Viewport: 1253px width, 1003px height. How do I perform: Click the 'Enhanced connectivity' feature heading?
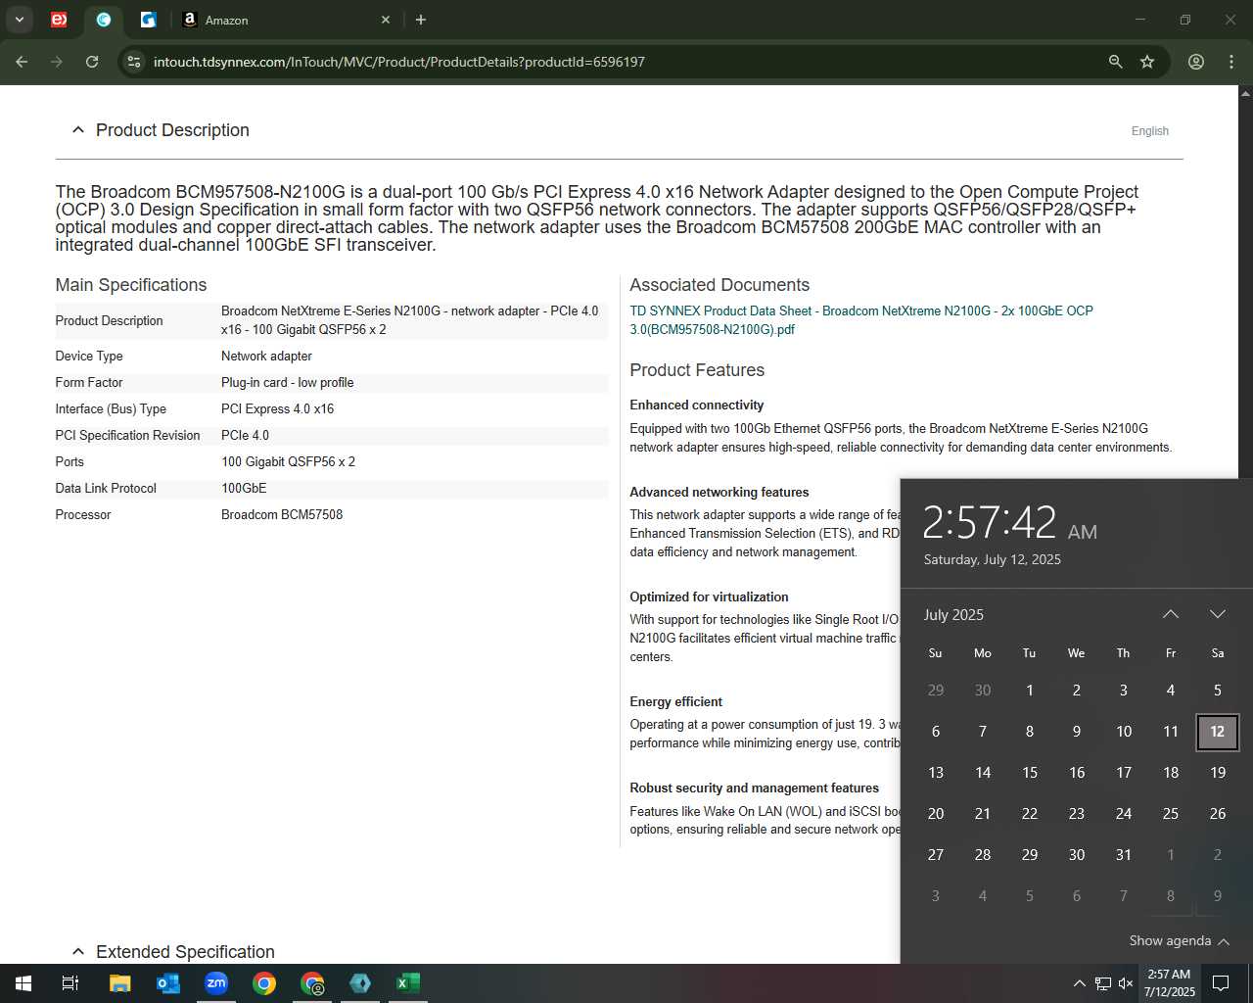696,406
